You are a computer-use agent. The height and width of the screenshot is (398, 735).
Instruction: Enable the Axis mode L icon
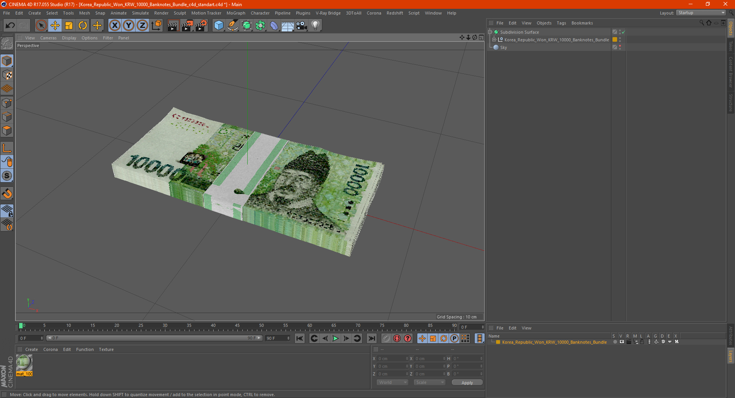(x=7, y=148)
